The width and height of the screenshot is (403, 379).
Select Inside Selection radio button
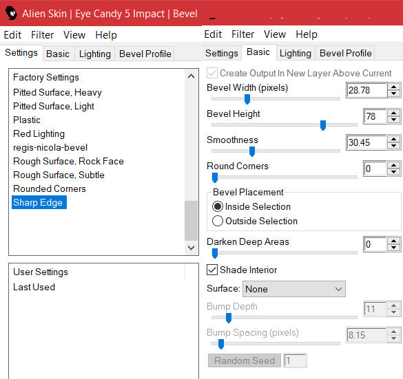coord(218,206)
